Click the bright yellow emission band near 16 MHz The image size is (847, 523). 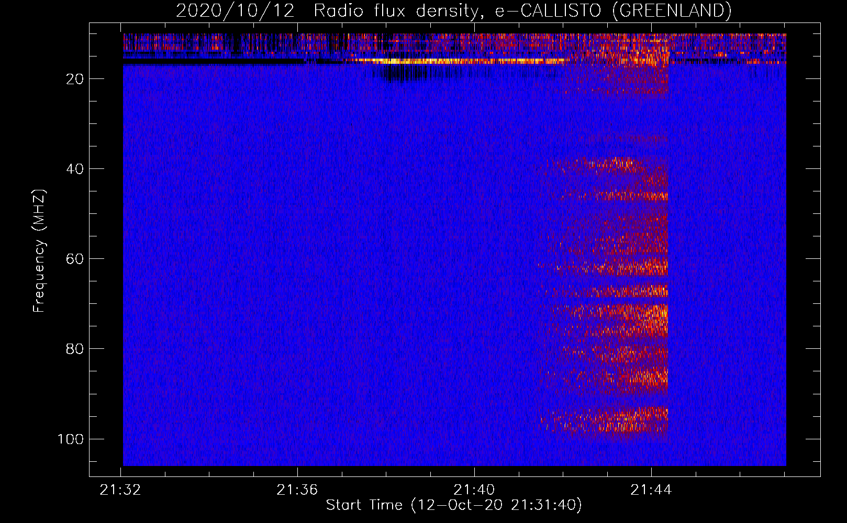point(458,61)
